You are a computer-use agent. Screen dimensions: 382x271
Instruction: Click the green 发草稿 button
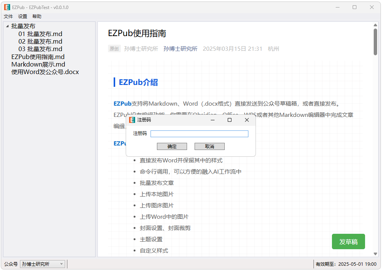[348, 242]
